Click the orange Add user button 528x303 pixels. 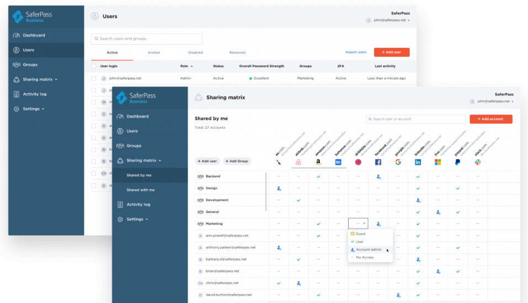click(x=392, y=52)
